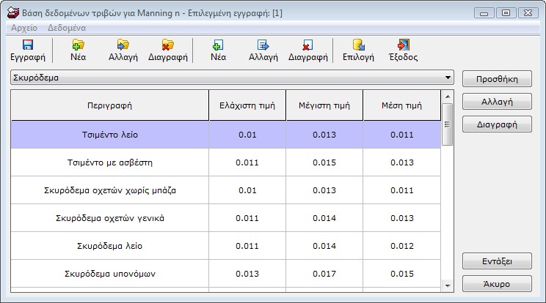
Task: Click the Νέα folder icon with plus
Action: click(78, 45)
